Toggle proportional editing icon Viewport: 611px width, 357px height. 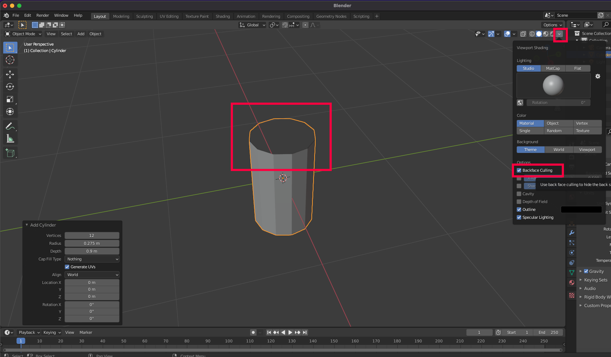[305, 25]
